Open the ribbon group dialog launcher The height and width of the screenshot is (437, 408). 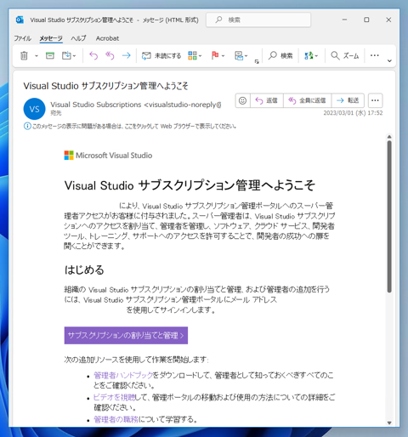pos(257,61)
